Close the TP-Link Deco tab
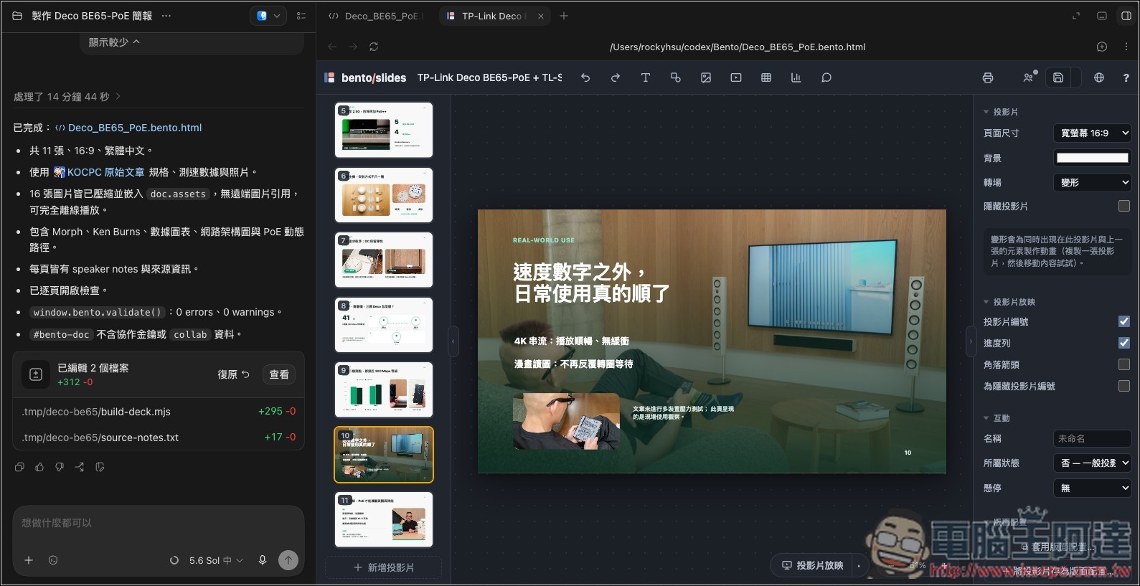This screenshot has height=586, width=1140. pos(541,16)
